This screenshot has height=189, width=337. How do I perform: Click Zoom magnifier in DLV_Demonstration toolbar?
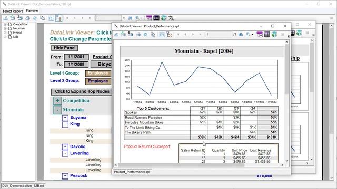137,18
